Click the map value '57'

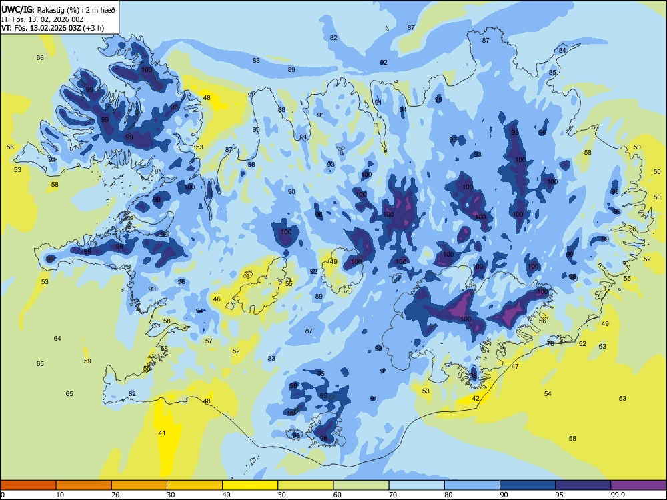click(x=209, y=341)
